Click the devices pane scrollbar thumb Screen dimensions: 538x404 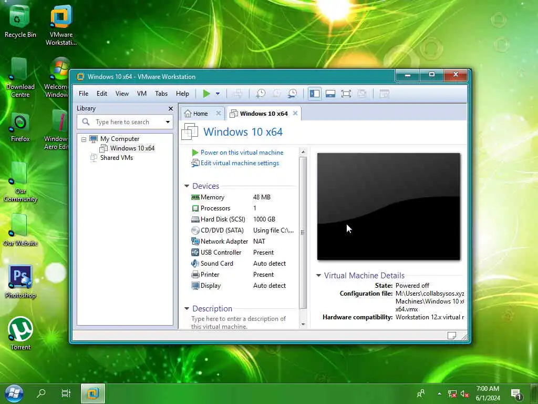[303, 233]
